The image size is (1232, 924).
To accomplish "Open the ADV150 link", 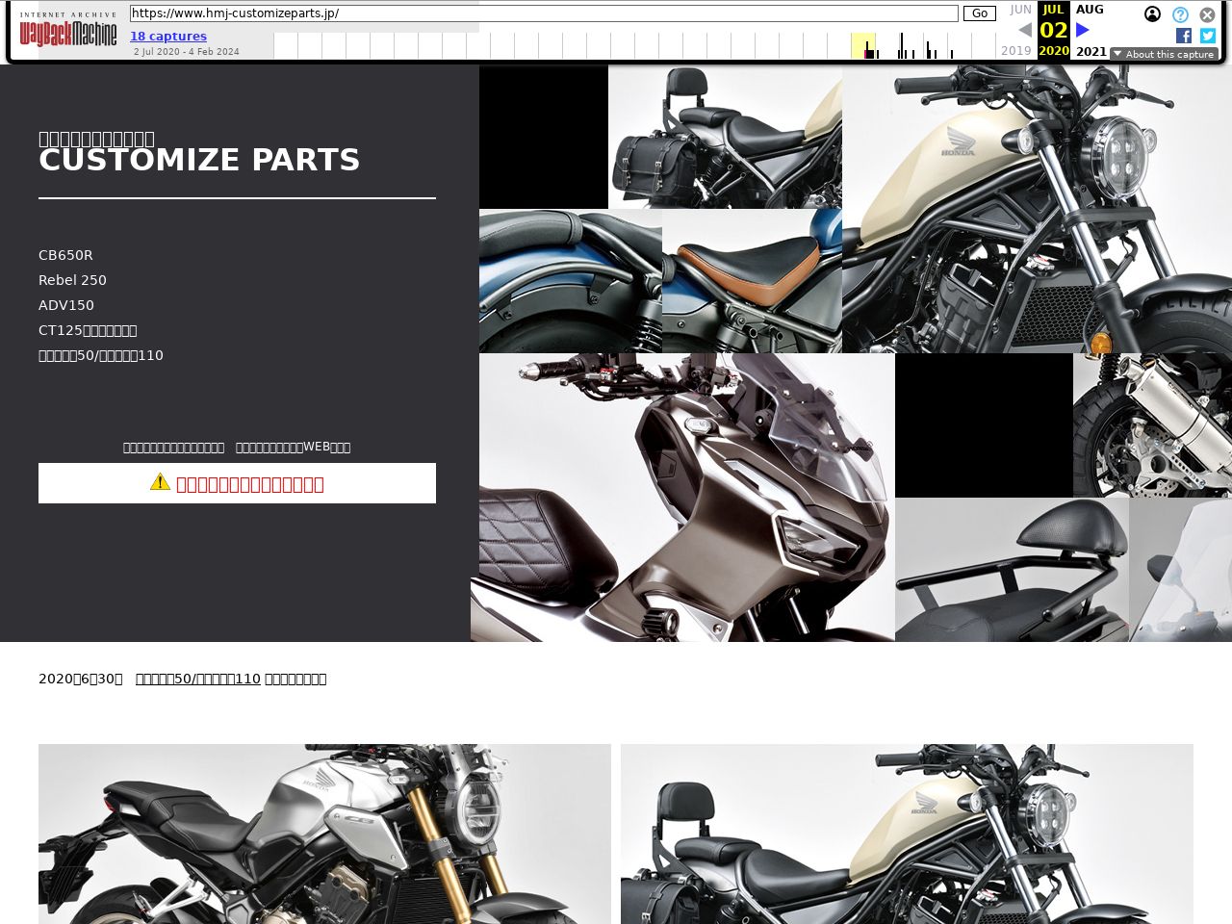I will [66, 305].
